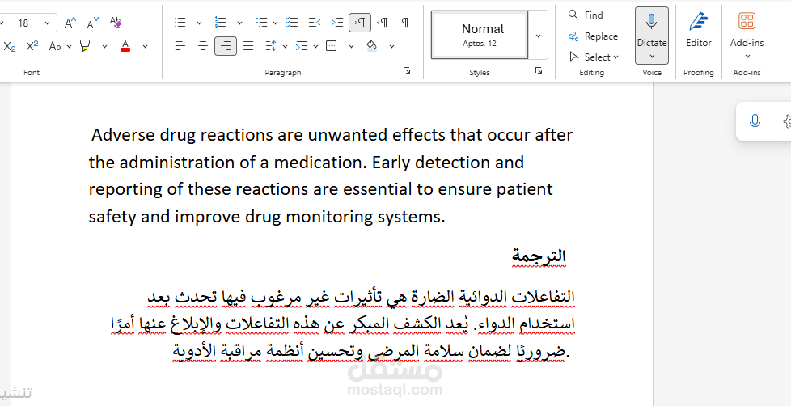Screen dimensions: 791x406
Task: Increase the paragraph indent
Action: [x=337, y=22]
